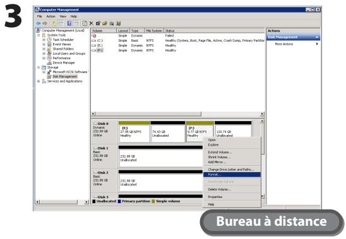Open the View menu
The image size is (346, 239).
point(63,16)
